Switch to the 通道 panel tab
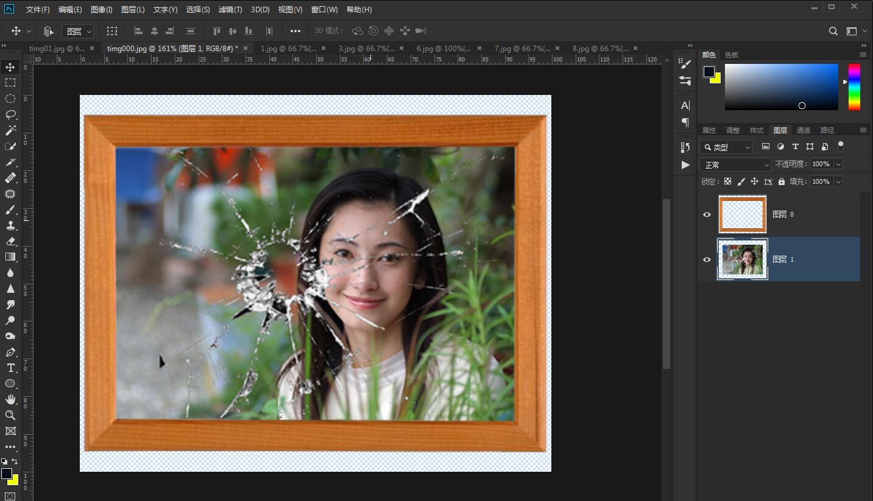This screenshot has height=501, width=873. 804,130
